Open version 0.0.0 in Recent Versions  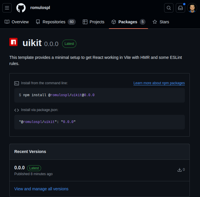(20, 168)
